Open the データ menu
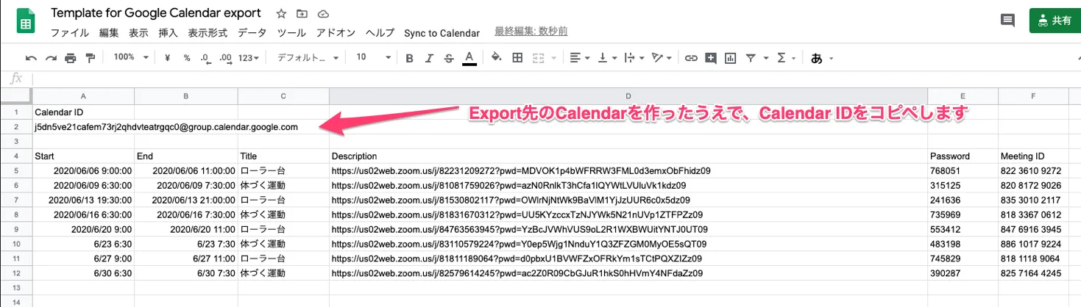 pos(252,33)
